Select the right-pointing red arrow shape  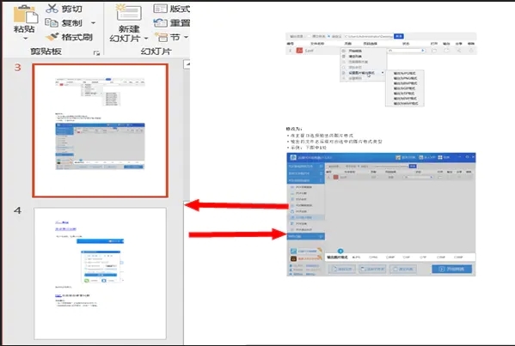coord(238,234)
